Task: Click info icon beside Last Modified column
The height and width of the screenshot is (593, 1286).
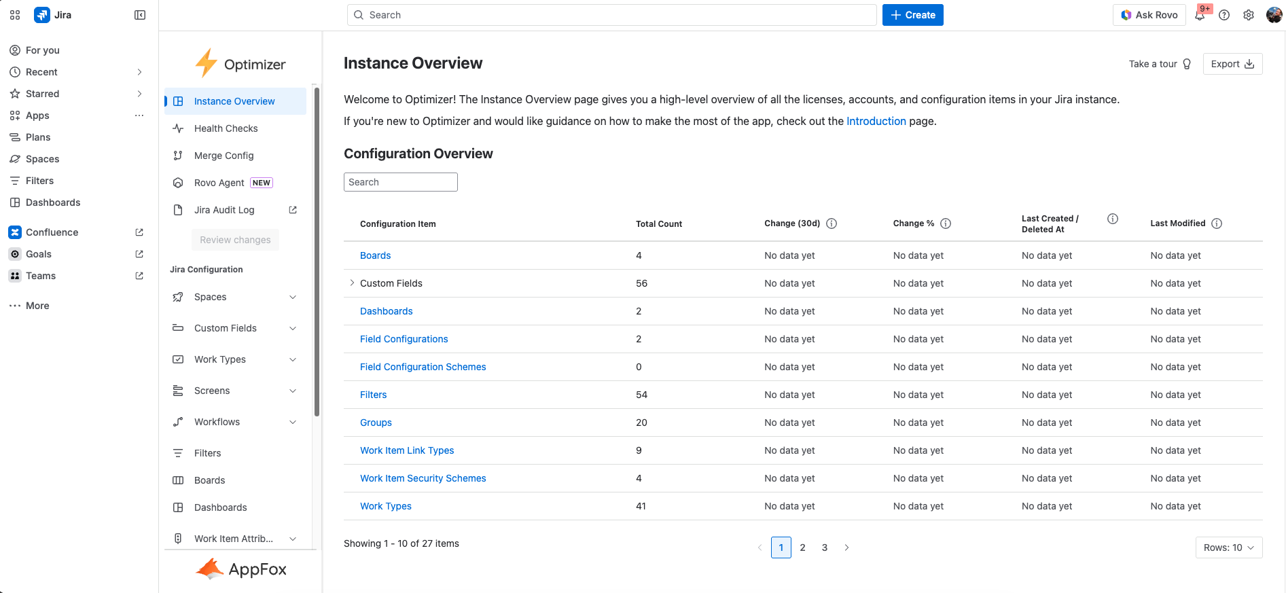Action: (1217, 223)
